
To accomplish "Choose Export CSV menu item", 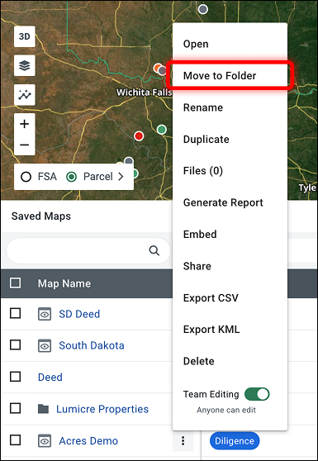I will pos(230,297).
